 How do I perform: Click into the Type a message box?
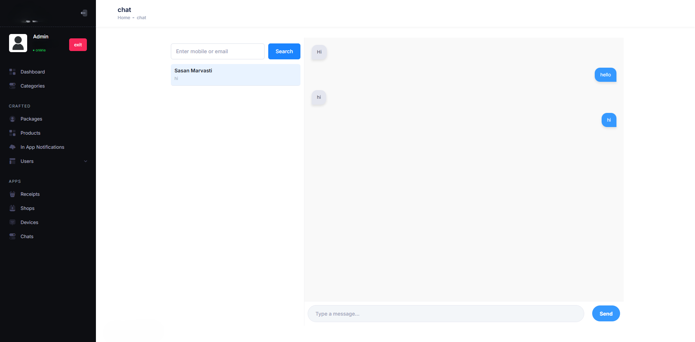tap(446, 314)
